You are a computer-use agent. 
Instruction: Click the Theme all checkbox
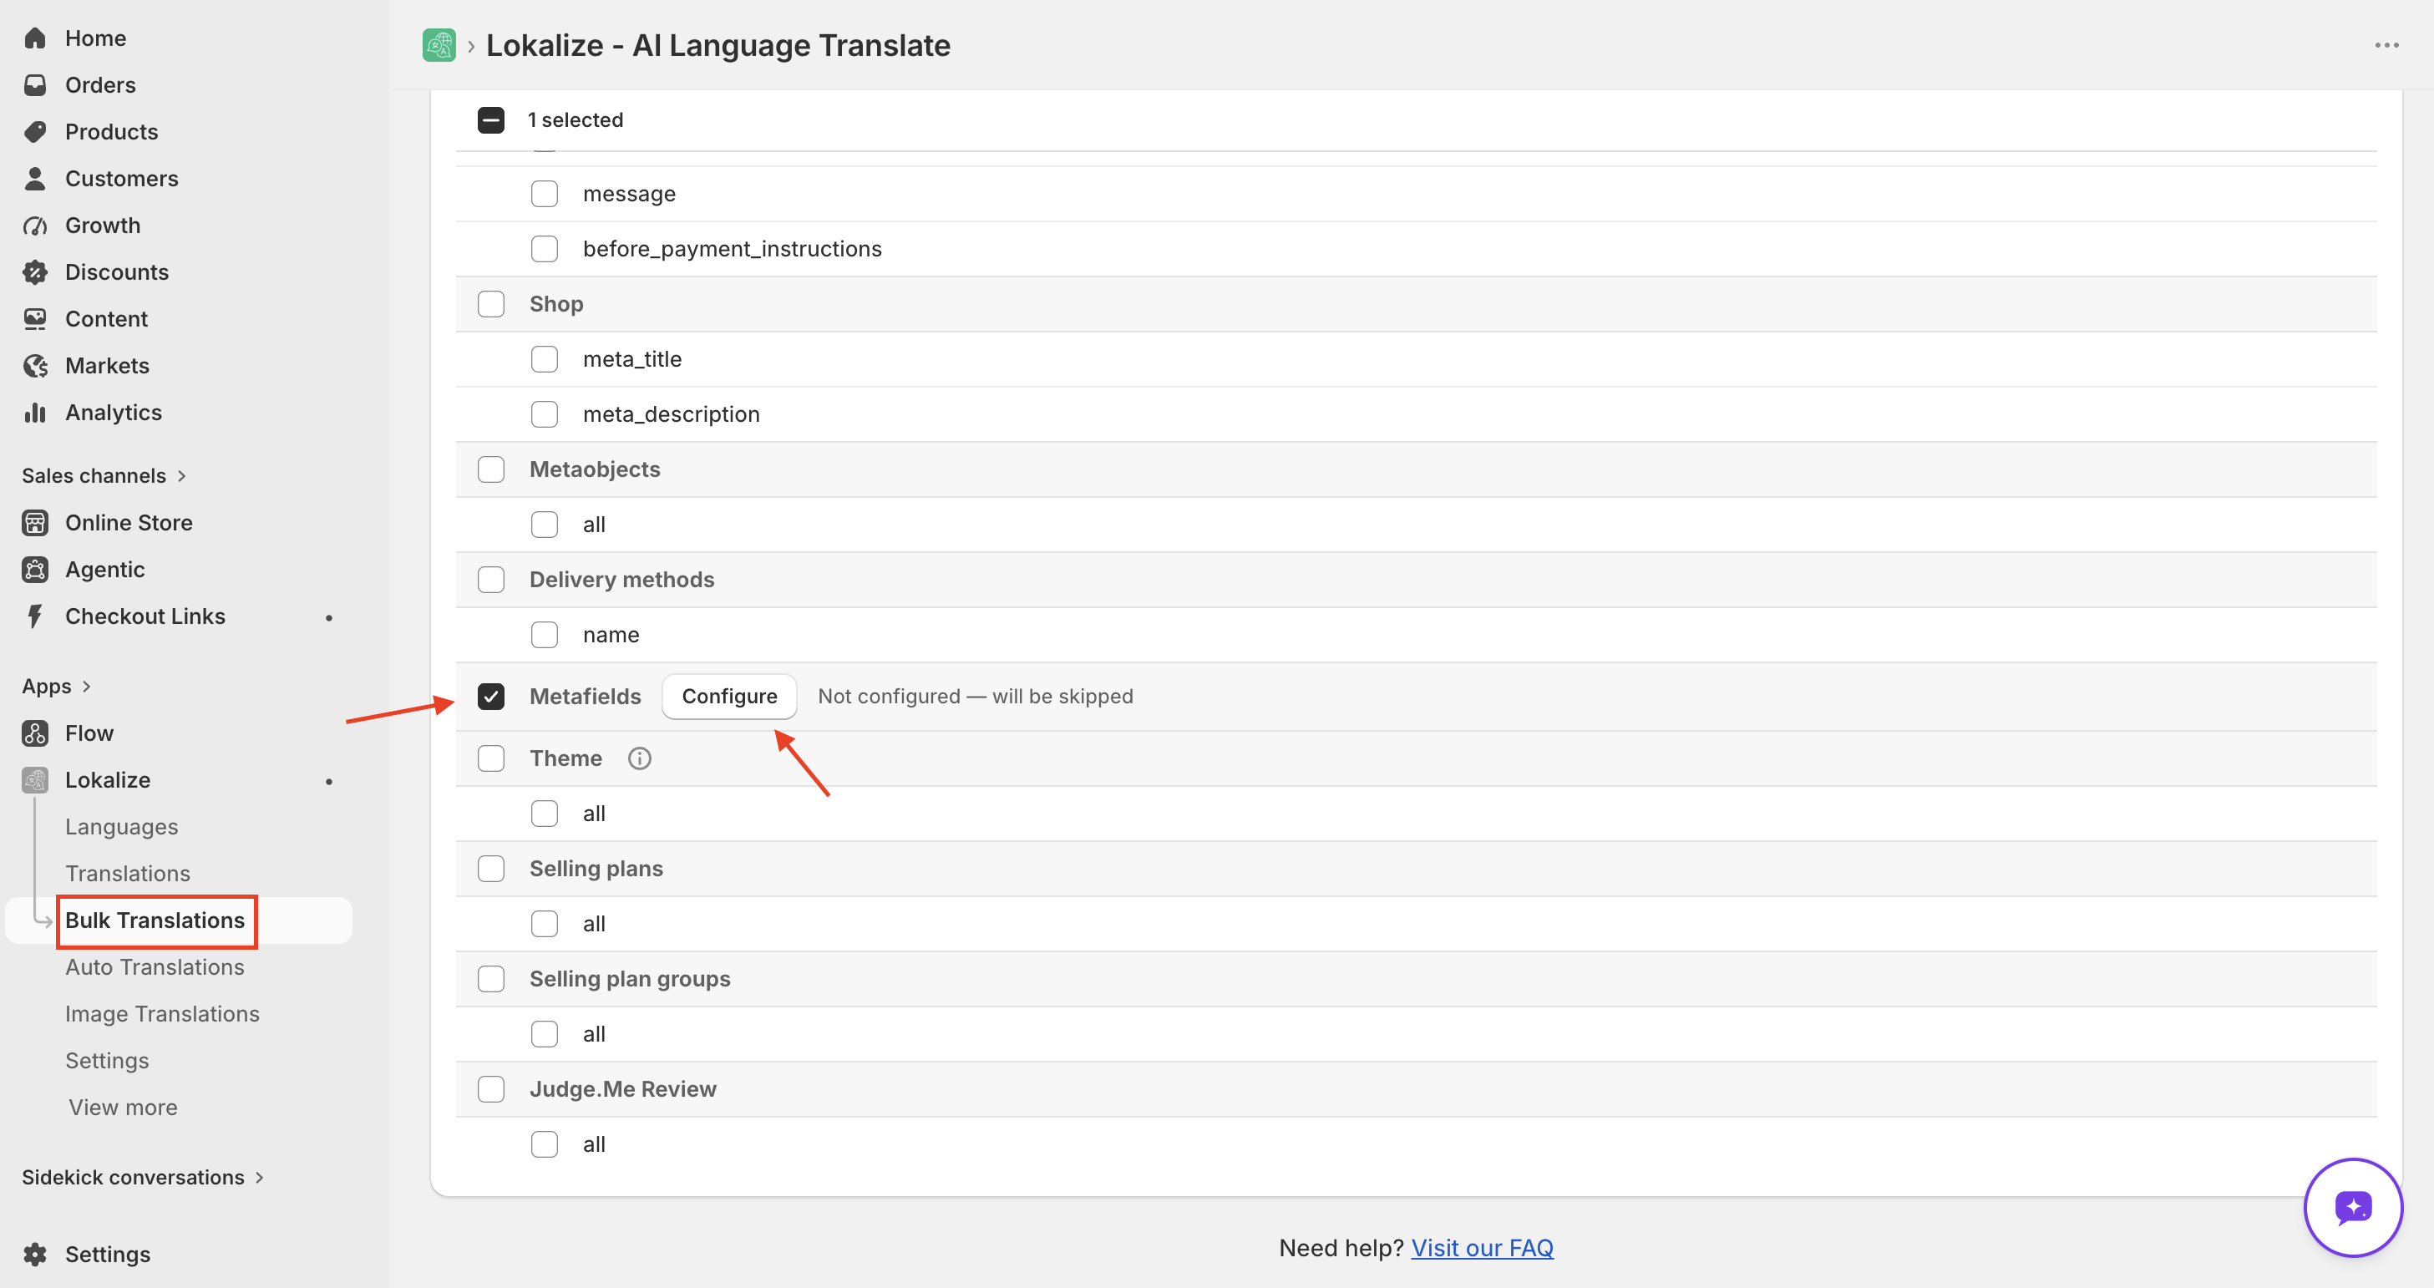click(x=545, y=814)
